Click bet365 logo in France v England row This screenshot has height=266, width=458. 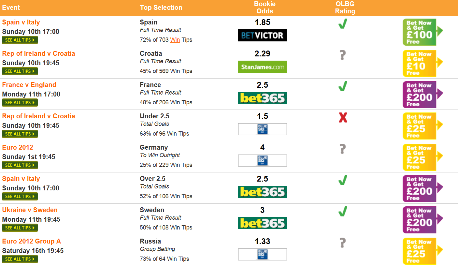click(262, 98)
